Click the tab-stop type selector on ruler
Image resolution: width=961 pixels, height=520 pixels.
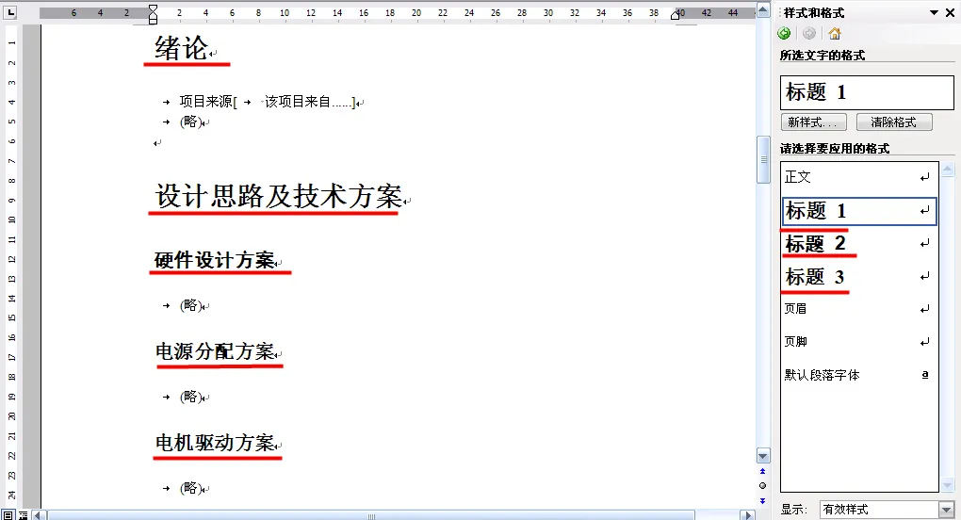click(11, 12)
